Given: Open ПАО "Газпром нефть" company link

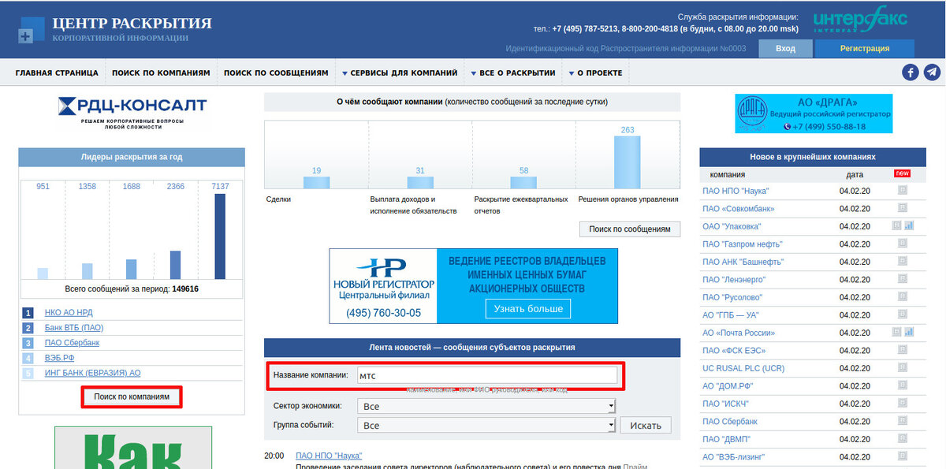Looking at the screenshot, I should (x=742, y=244).
